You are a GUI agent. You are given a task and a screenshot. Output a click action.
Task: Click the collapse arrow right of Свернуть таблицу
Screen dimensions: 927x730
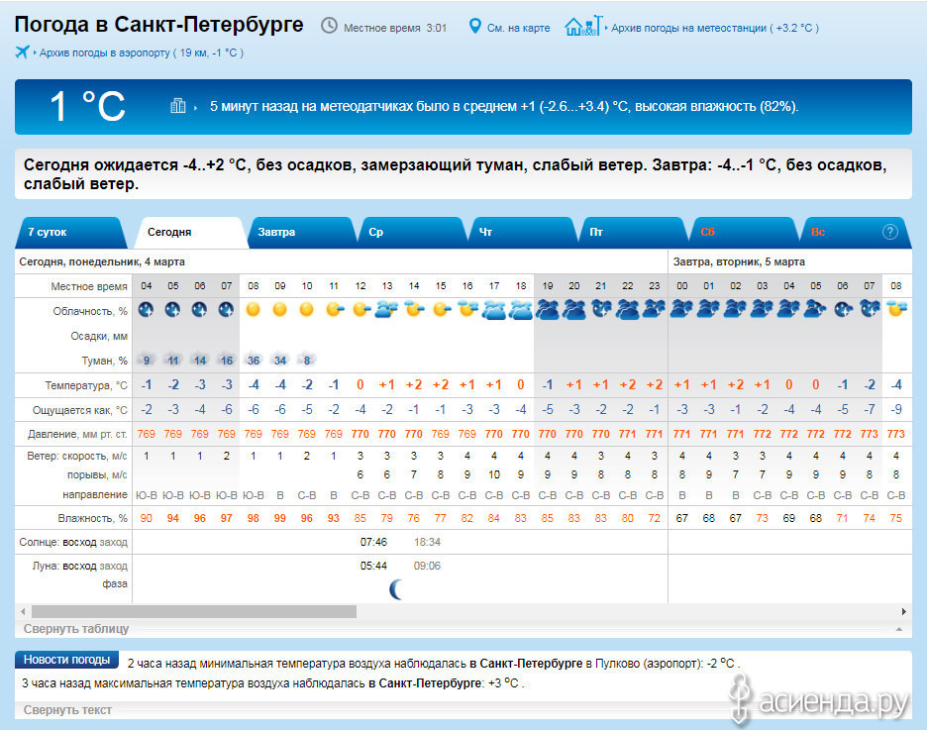(898, 629)
